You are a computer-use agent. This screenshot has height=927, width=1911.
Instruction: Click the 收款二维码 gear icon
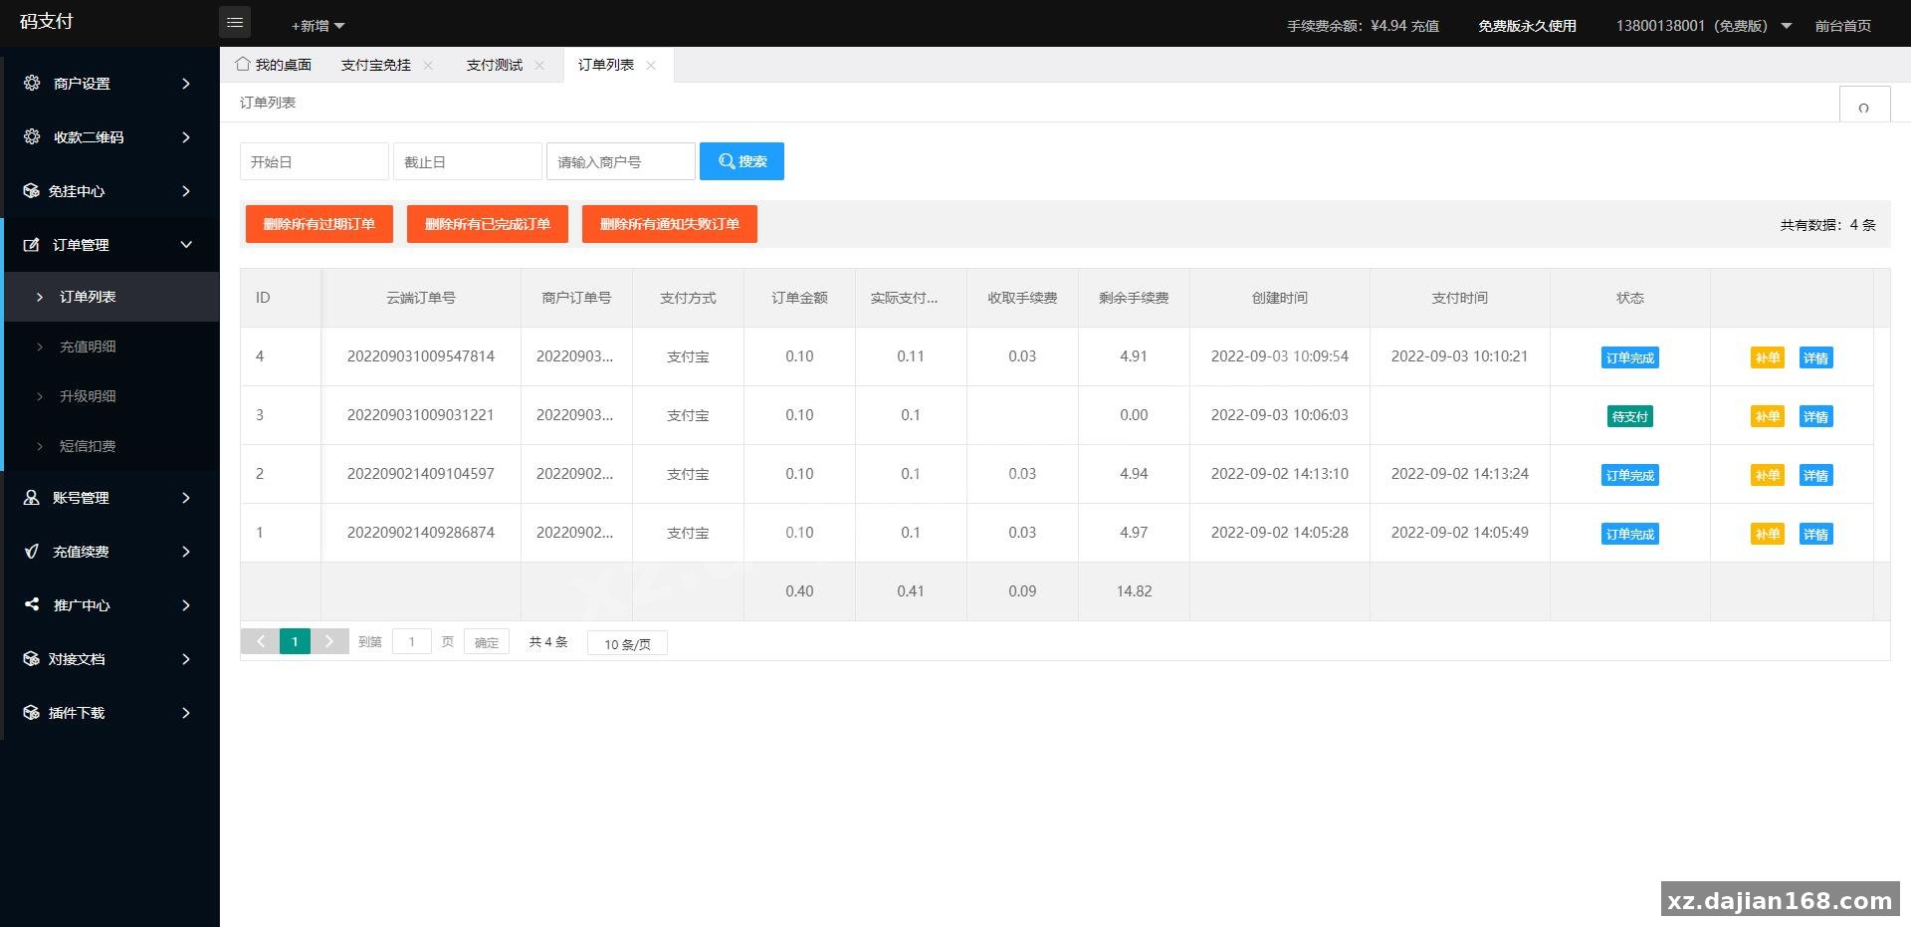[32, 136]
